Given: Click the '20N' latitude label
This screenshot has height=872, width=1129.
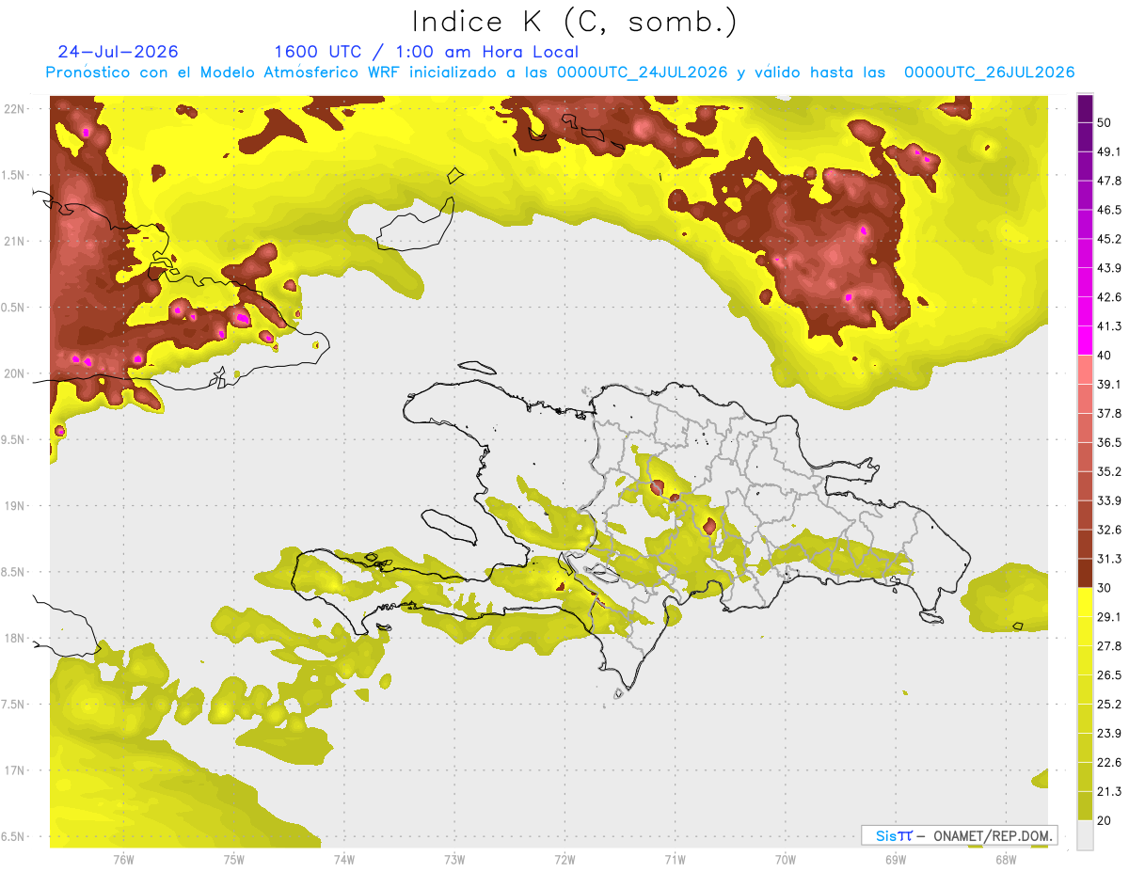Looking at the screenshot, I should click(x=13, y=373).
